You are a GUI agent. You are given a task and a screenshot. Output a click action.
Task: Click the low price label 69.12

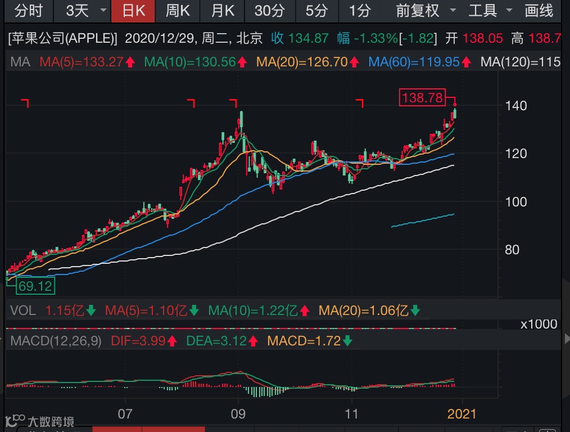tap(35, 286)
